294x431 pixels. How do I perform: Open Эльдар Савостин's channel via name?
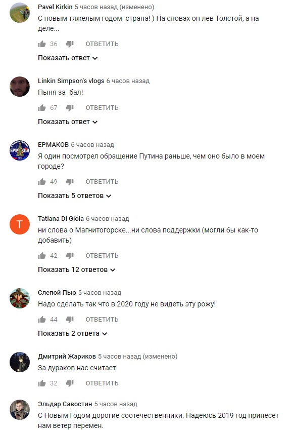[65, 404]
